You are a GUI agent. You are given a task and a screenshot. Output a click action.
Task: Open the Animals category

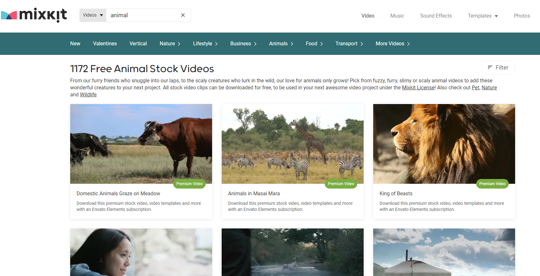tap(281, 44)
